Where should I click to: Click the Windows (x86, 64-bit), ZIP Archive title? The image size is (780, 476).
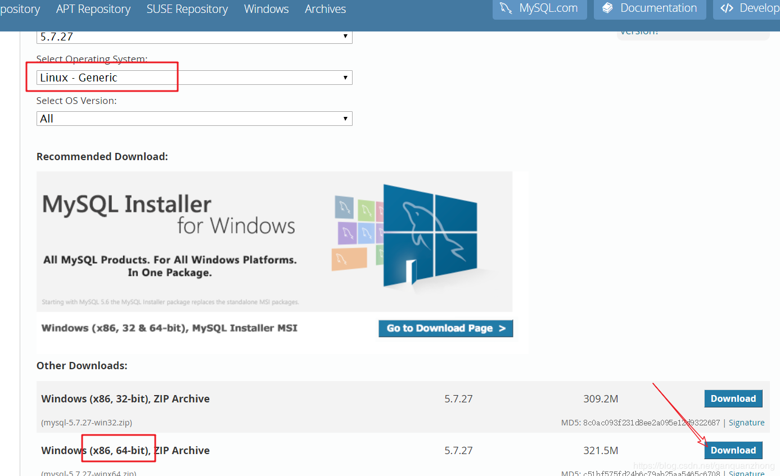(125, 451)
